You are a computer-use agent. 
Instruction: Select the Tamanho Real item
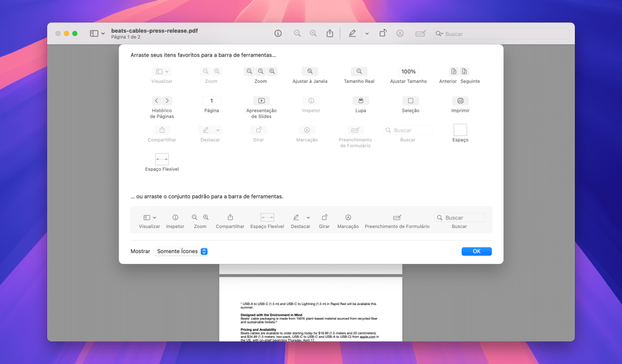point(359,71)
